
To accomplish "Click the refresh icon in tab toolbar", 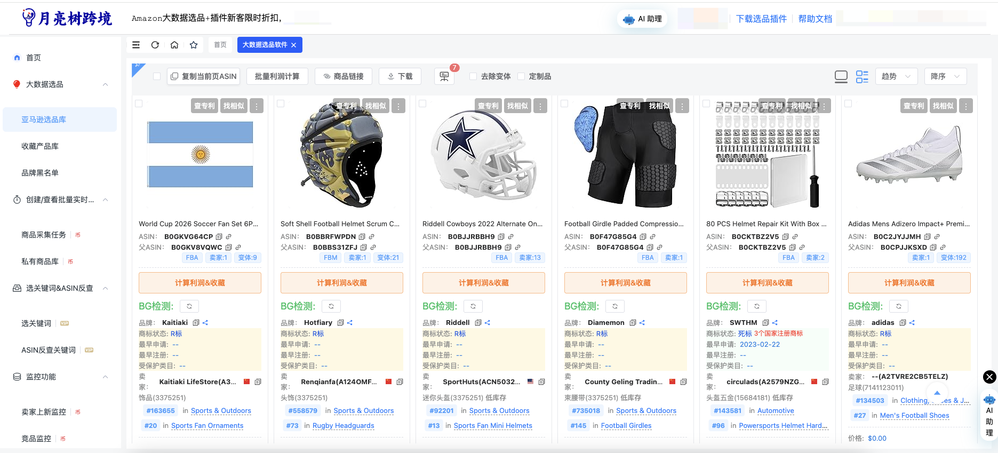I will (155, 45).
